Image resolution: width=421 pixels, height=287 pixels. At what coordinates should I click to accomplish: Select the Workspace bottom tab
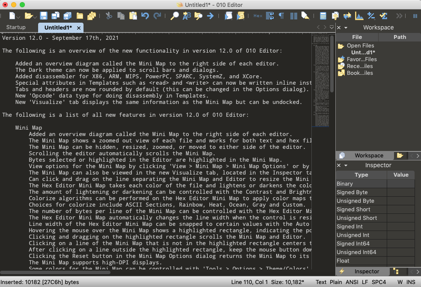(364, 156)
